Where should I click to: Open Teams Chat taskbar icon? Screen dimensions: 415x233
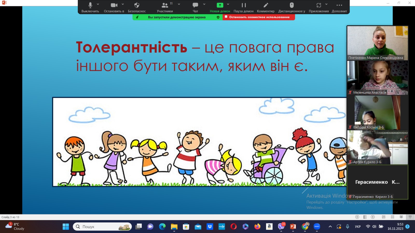click(150, 227)
